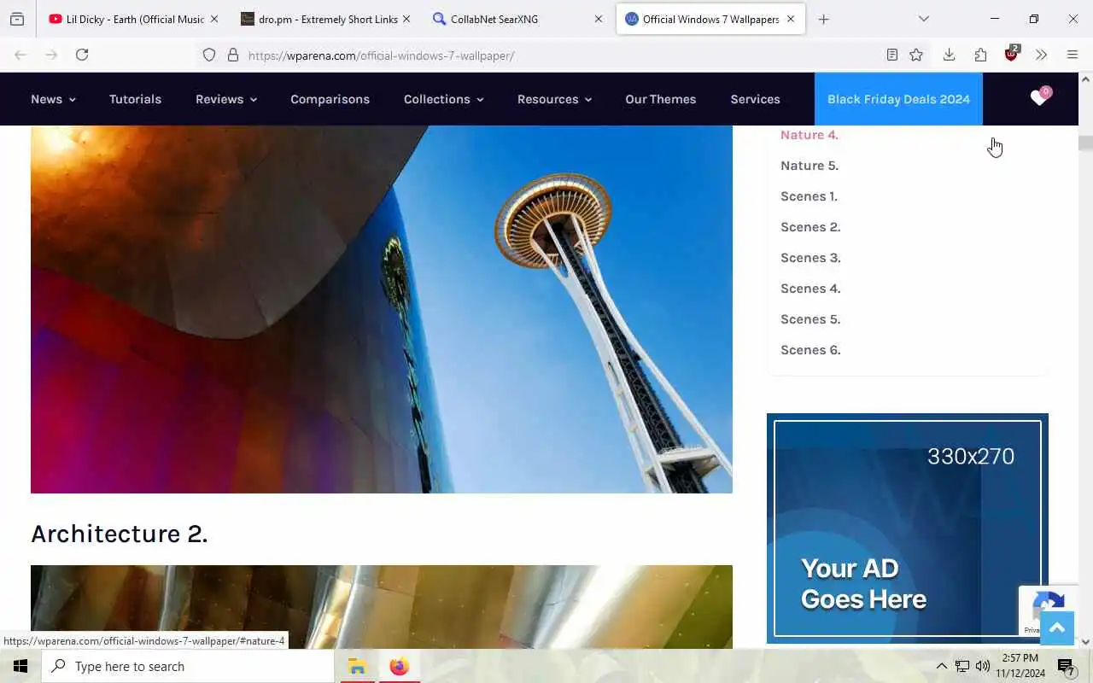Open File Explorer from taskbar
This screenshot has width=1093, height=683.
pos(357,666)
